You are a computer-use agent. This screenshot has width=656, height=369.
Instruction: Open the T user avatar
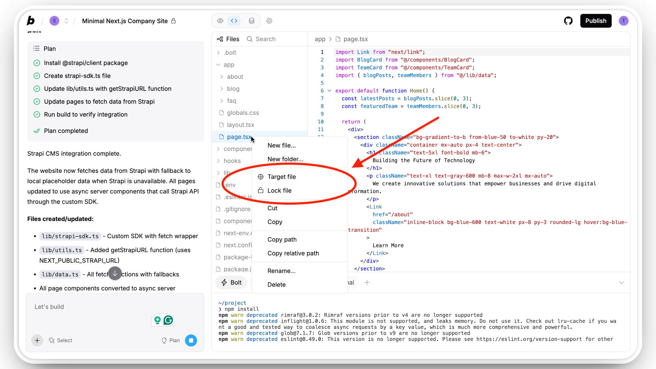point(624,21)
